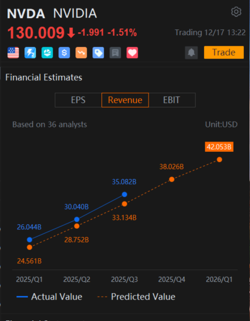Click the 2025/Q3 predicted point 33.134B
The height and width of the screenshot is (321, 250).
pyautogui.click(x=124, y=204)
